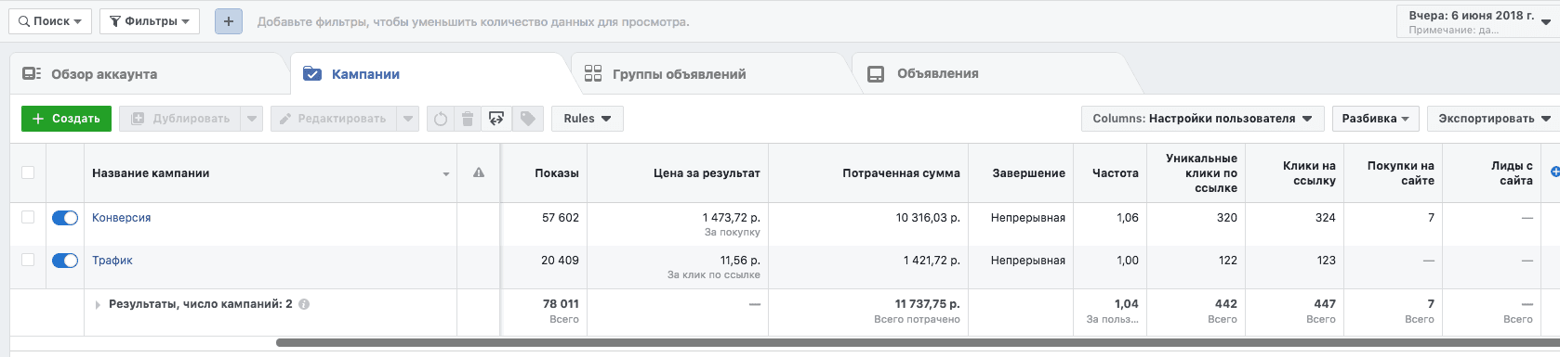The image size is (1560, 357).
Task: Click the 11,56 р. cost per click cell
Action: click(740, 261)
